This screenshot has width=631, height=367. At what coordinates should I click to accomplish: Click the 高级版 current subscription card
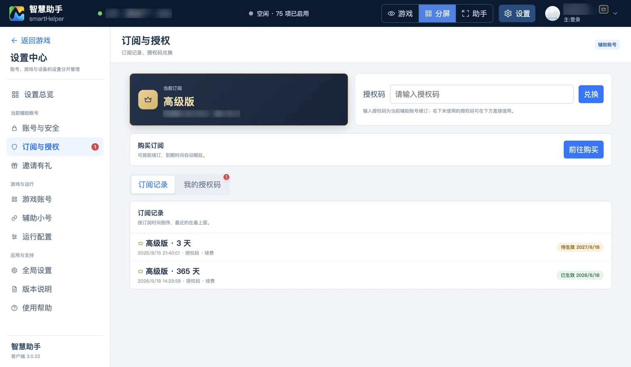(x=239, y=100)
